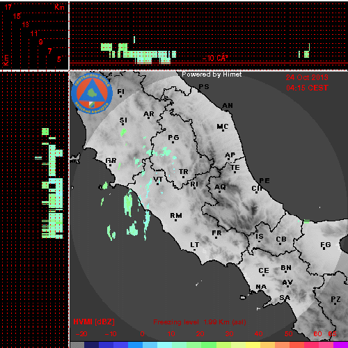348x348 pixels.
Task: Click the Protezione Civile Abruzzo logo
Action: 92,93
